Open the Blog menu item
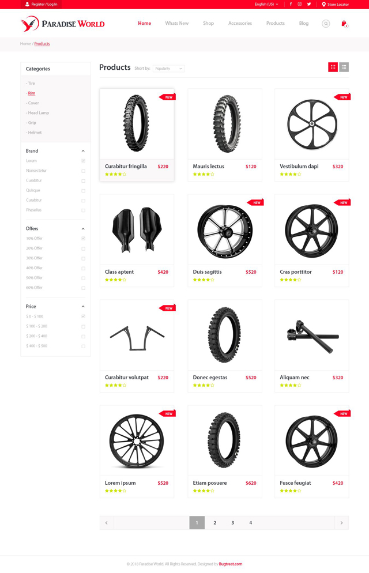The width and height of the screenshot is (369, 573). [304, 24]
